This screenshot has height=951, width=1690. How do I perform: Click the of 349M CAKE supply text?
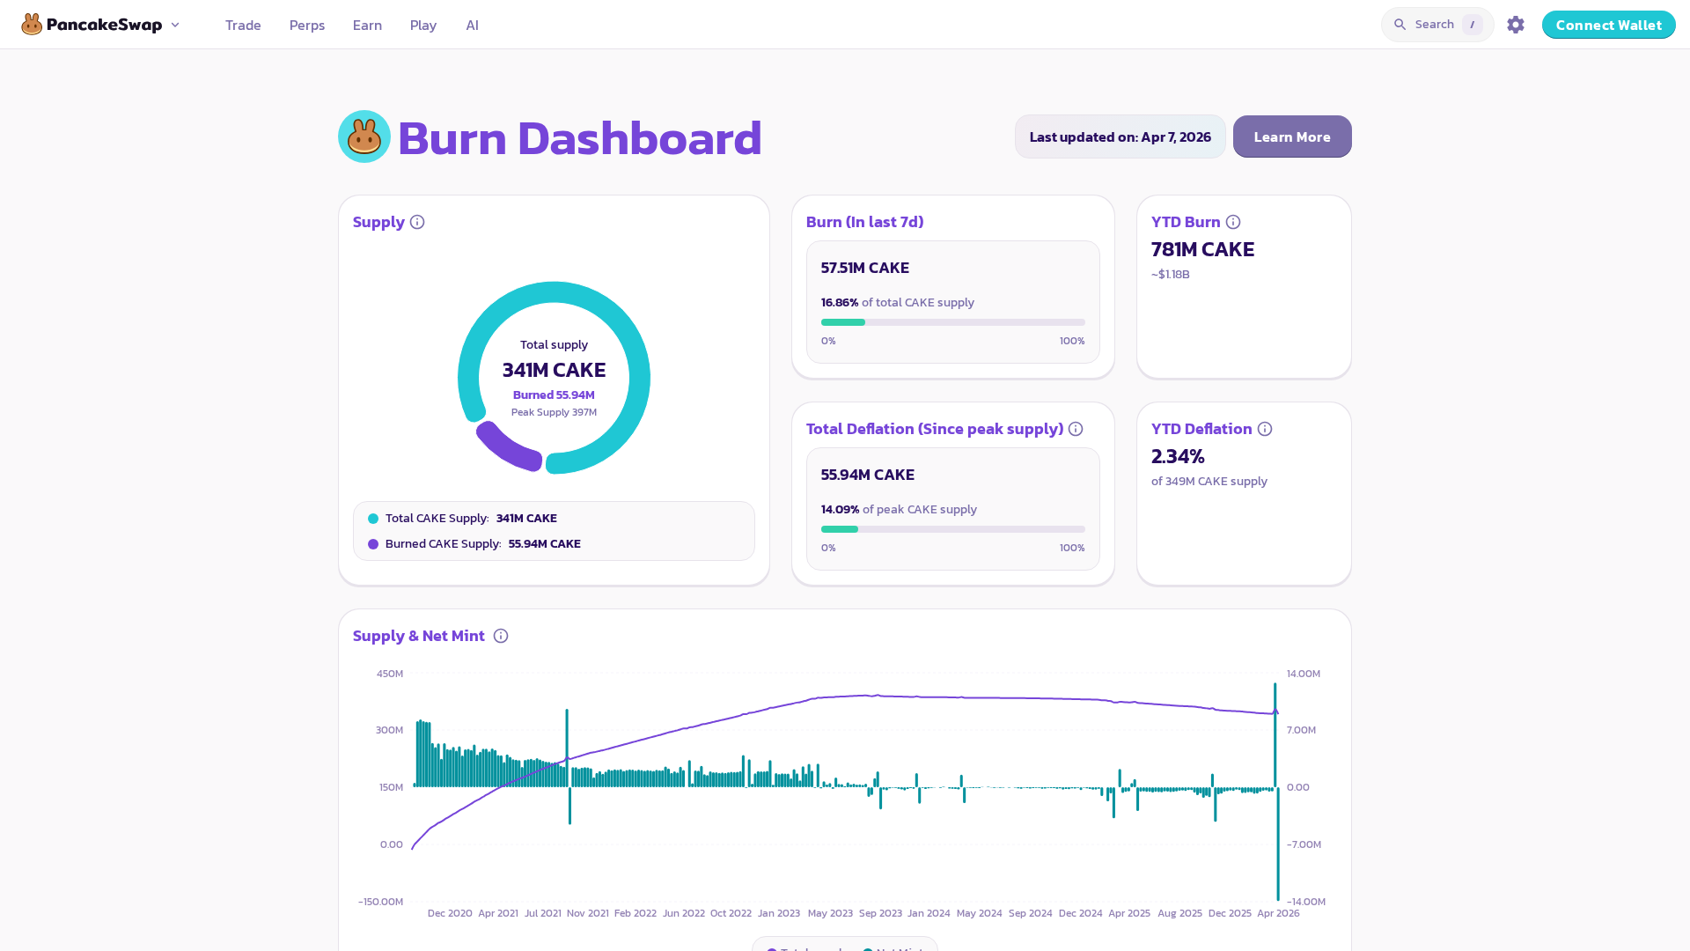[x=1209, y=481]
